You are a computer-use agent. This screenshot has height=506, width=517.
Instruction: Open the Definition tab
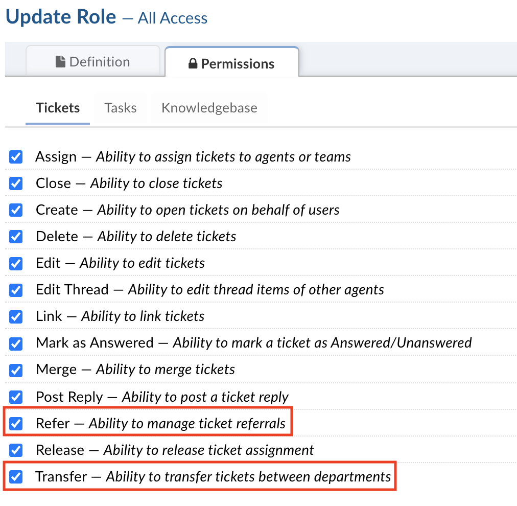coord(93,62)
